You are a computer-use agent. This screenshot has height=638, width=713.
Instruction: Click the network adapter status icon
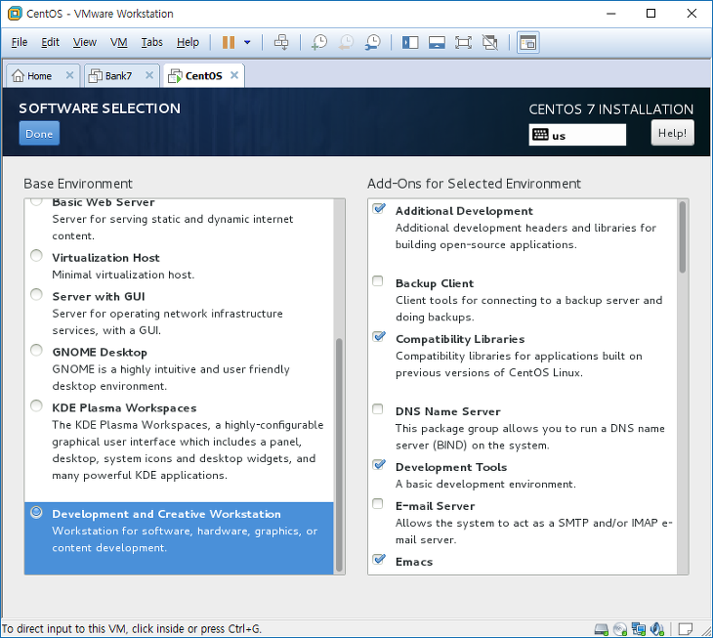point(639,629)
